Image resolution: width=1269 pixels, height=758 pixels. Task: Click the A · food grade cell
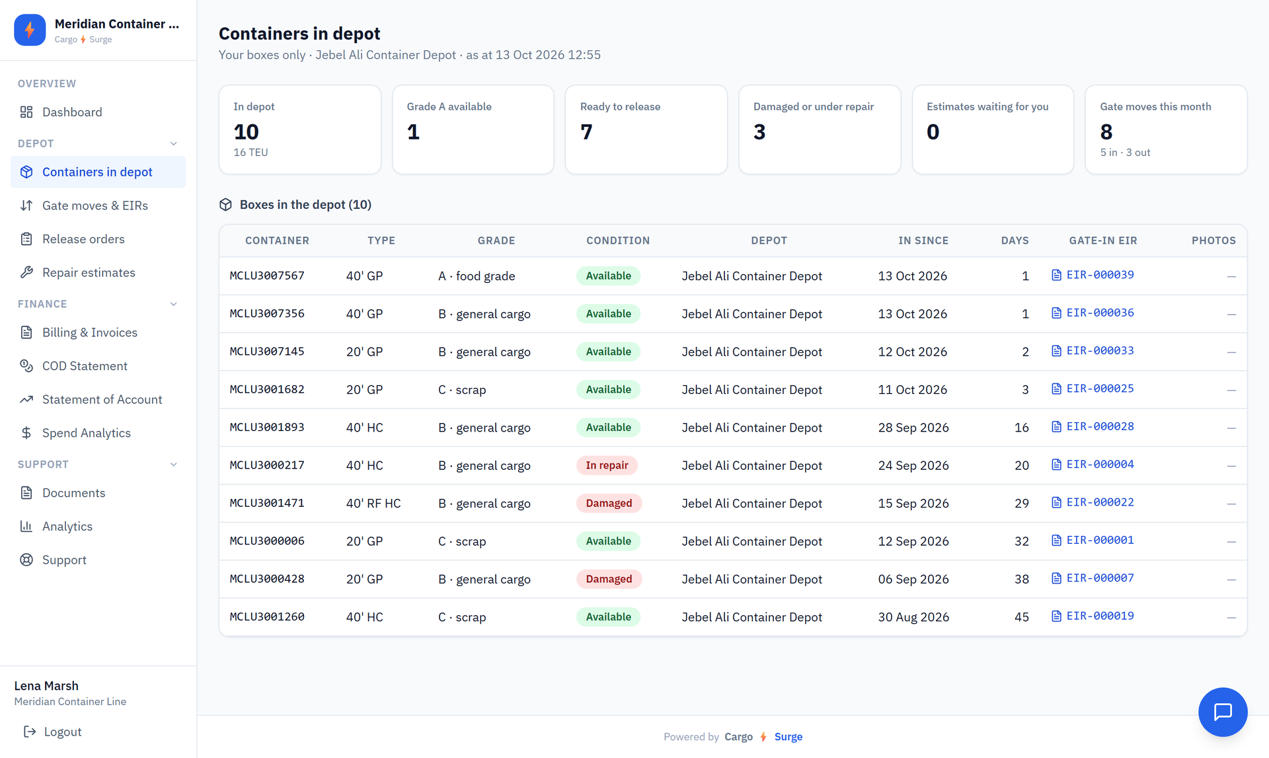click(476, 276)
